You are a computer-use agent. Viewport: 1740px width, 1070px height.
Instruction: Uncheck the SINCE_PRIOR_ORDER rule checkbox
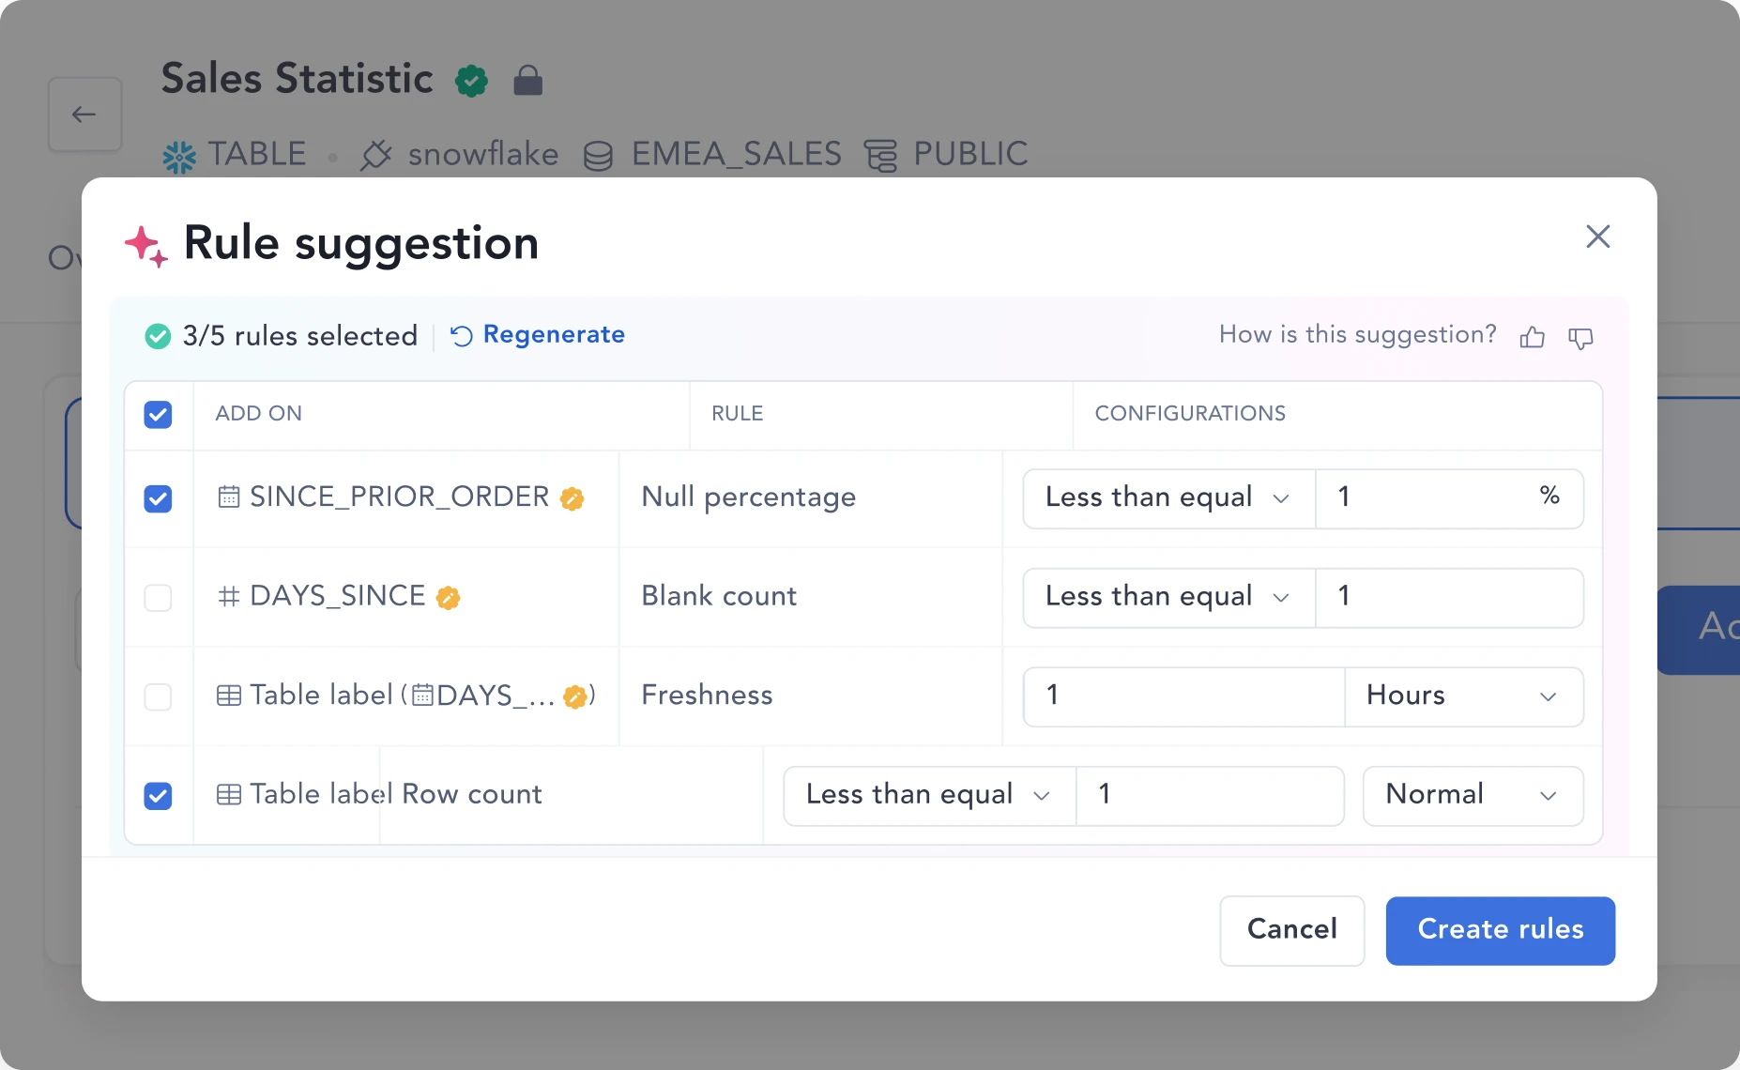click(158, 498)
